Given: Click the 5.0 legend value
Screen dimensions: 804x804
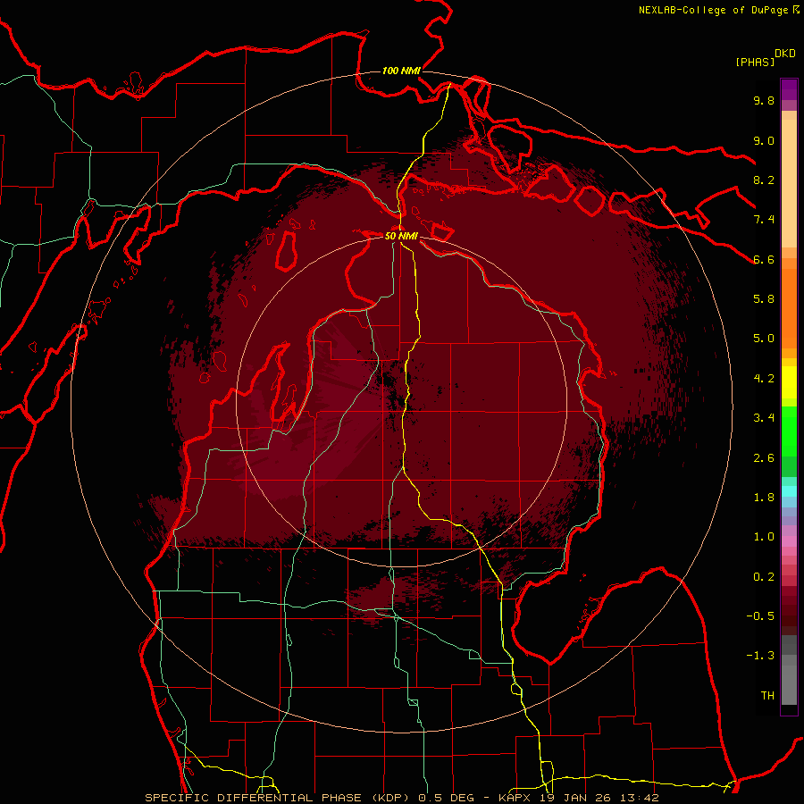Looking at the screenshot, I should click(x=764, y=339).
